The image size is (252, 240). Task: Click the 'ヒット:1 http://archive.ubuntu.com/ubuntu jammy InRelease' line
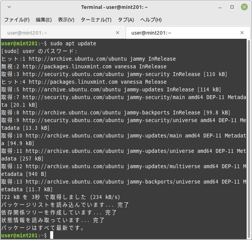click(x=88, y=59)
